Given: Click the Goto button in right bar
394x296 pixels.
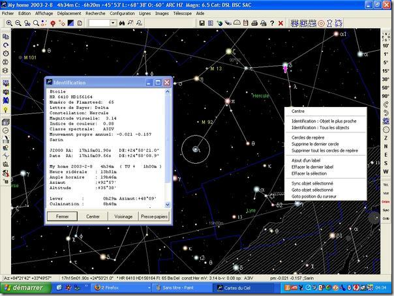Looking at the screenshot, I should (386, 218).
